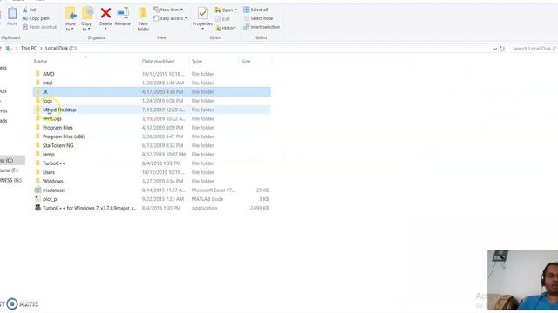The width and height of the screenshot is (558, 313).
Task: Select the temp folder
Action: [152, 155]
